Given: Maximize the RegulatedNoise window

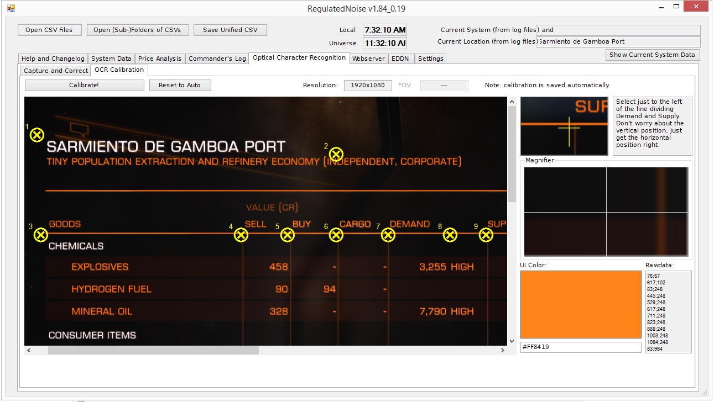Looking at the screenshot, I should point(676,7).
